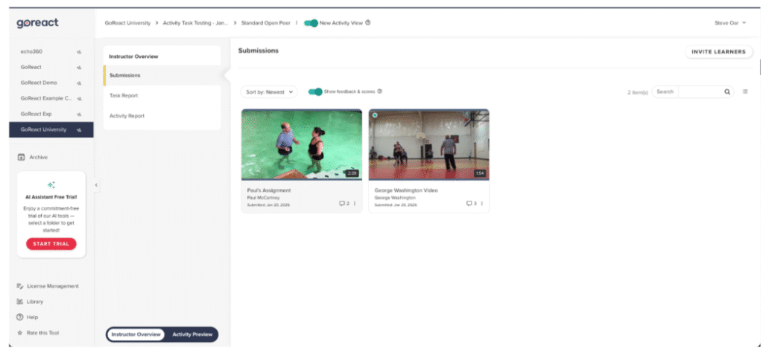This screenshot has height=348, width=763.
Task: Select Instructor Overview in bottom switcher
Action: pos(136,335)
